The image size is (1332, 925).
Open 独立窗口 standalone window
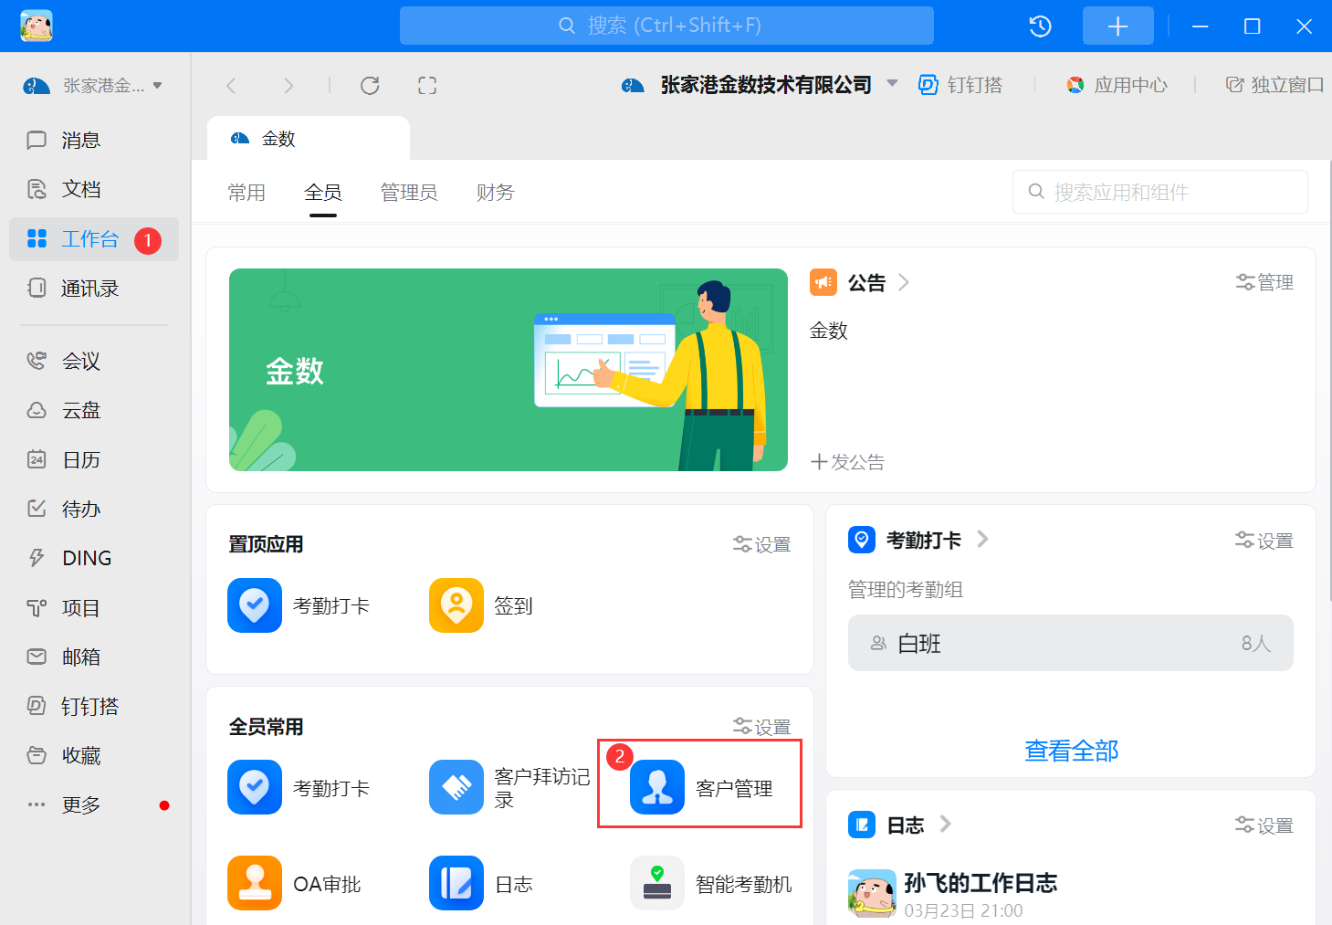1274,85
